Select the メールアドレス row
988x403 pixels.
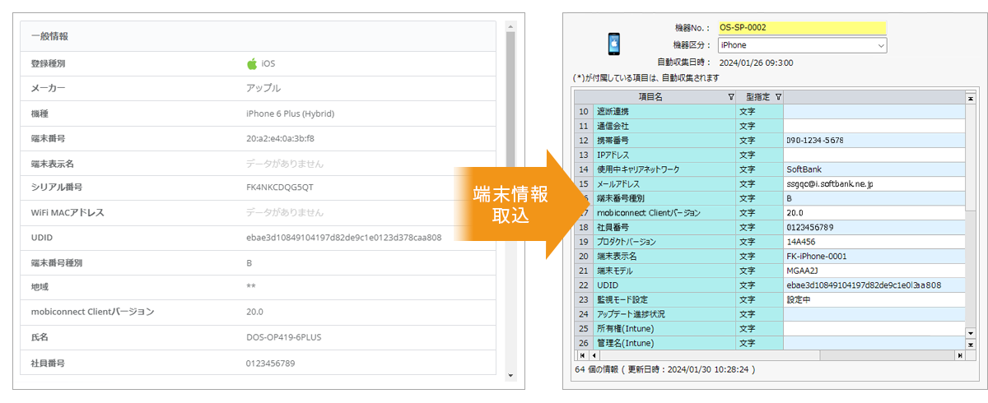point(769,183)
